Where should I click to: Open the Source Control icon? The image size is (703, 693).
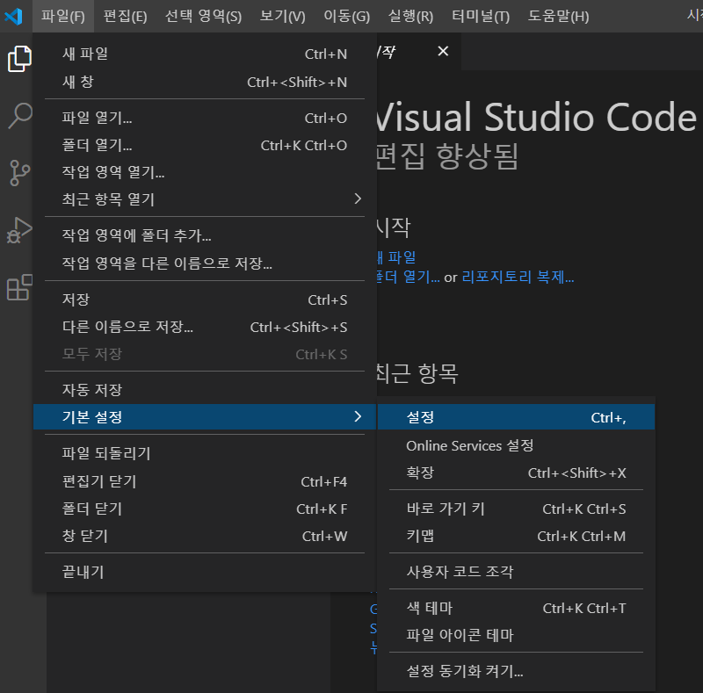(x=19, y=173)
